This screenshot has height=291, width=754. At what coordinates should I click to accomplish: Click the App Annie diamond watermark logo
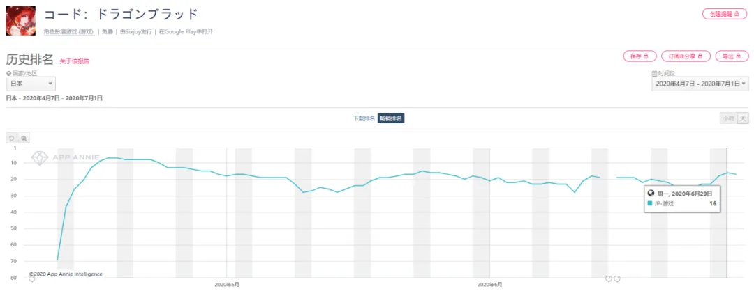click(x=40, y=157)
